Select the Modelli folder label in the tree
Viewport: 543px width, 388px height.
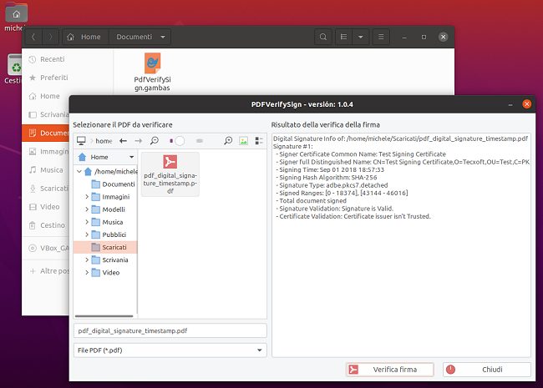pyautogui.click(x=114, y=209)
